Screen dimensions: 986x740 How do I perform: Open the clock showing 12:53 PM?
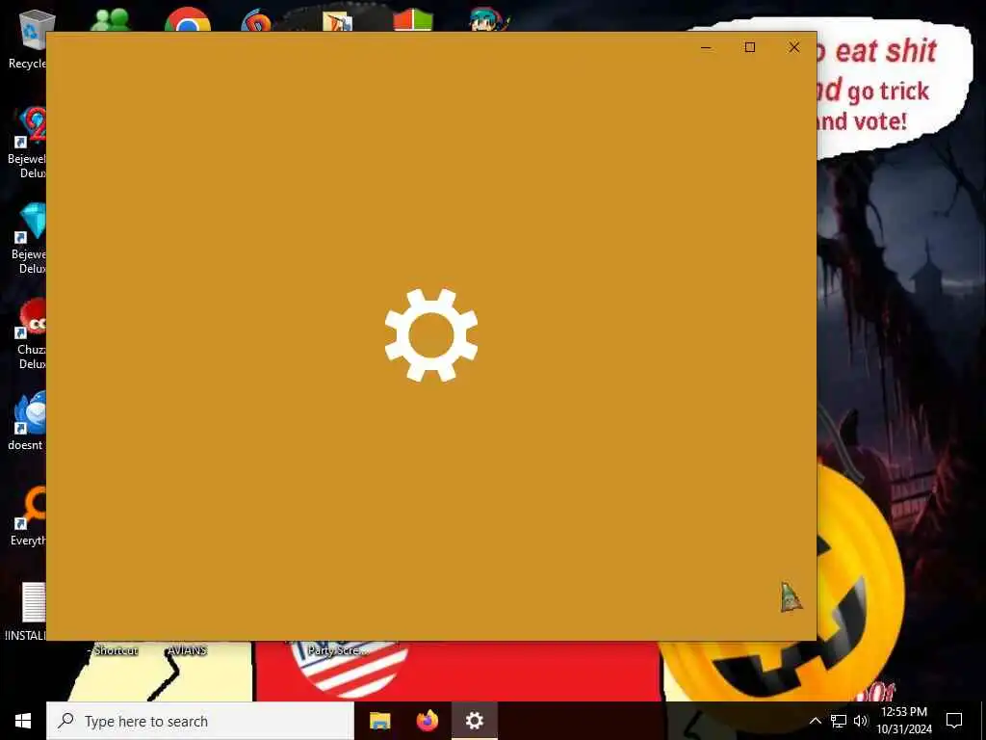tap(904, 721)
